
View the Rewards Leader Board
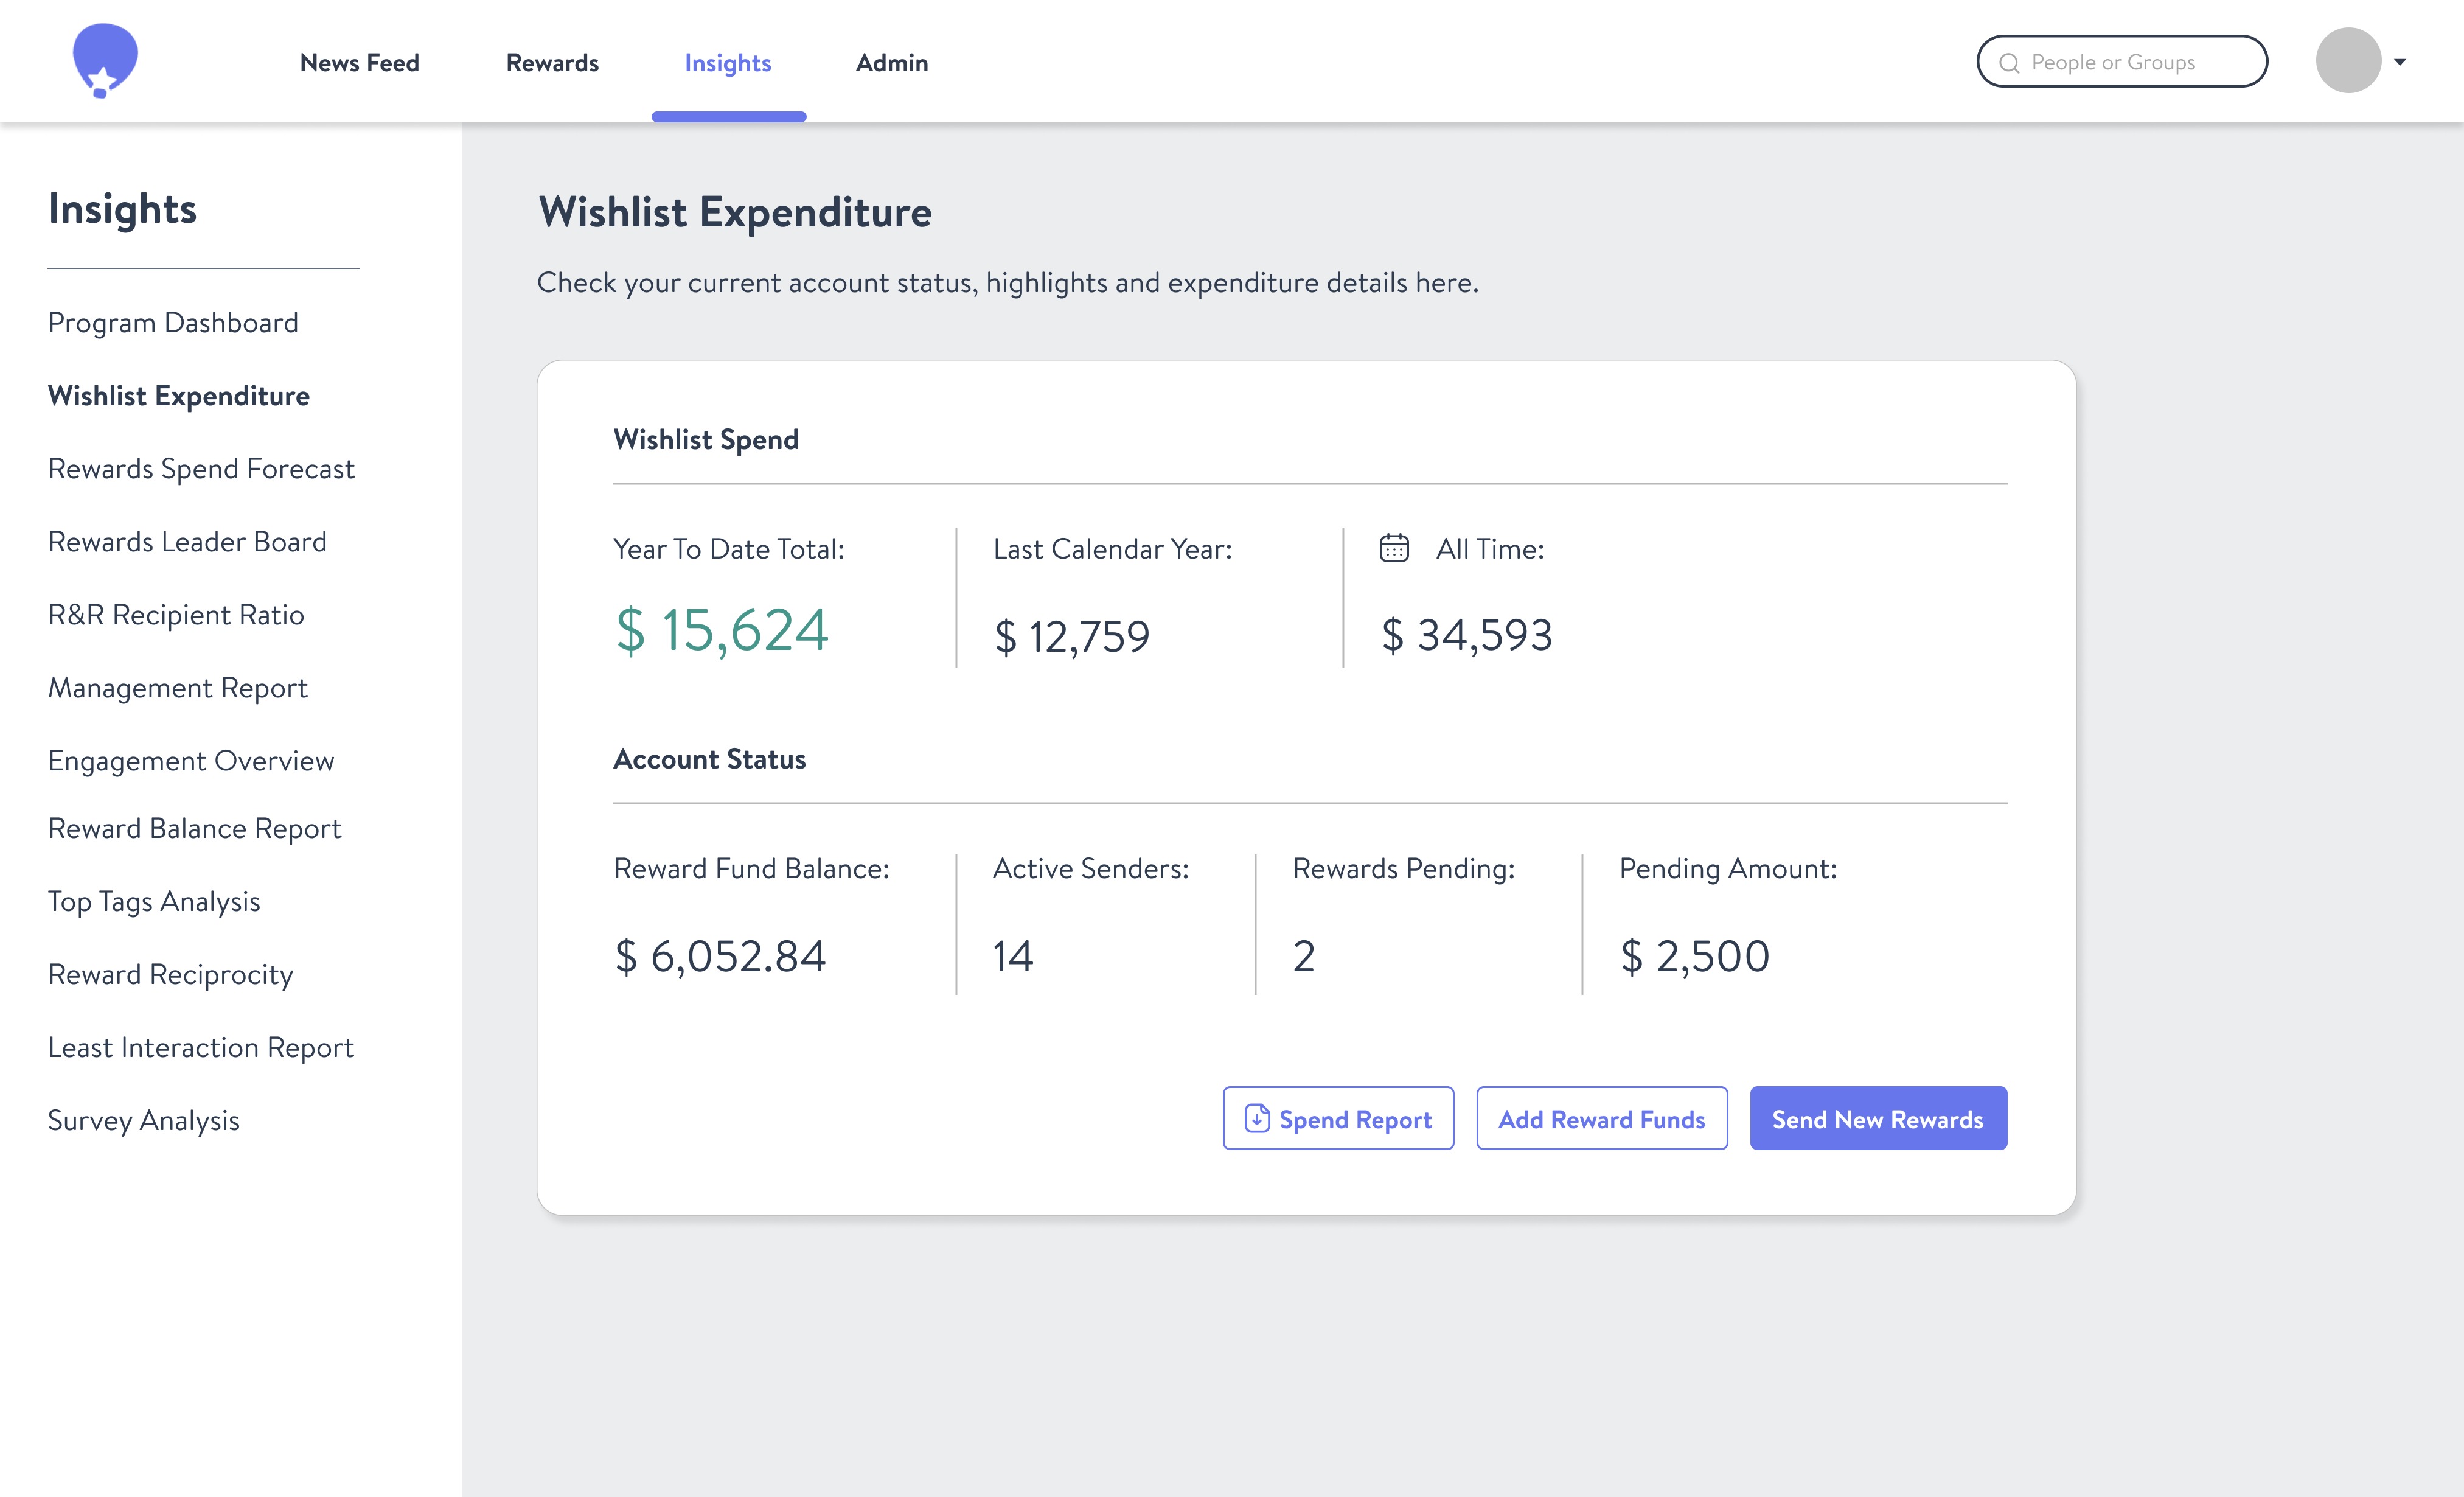tap(187, 541)
